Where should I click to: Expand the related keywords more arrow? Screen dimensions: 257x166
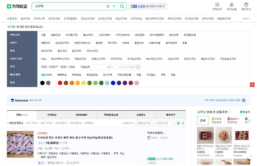pyautogui.click(x=247, y=19)
